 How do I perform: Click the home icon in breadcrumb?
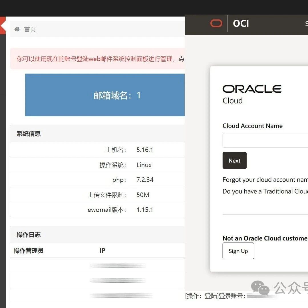[x=17, y=29]
